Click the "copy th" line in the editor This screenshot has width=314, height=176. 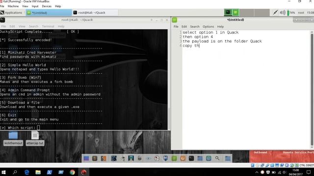click(191, 45)
